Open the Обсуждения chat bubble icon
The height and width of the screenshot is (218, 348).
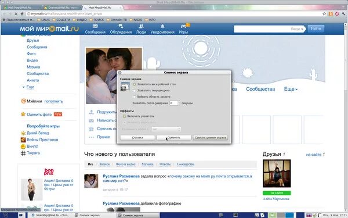[121, 26]
